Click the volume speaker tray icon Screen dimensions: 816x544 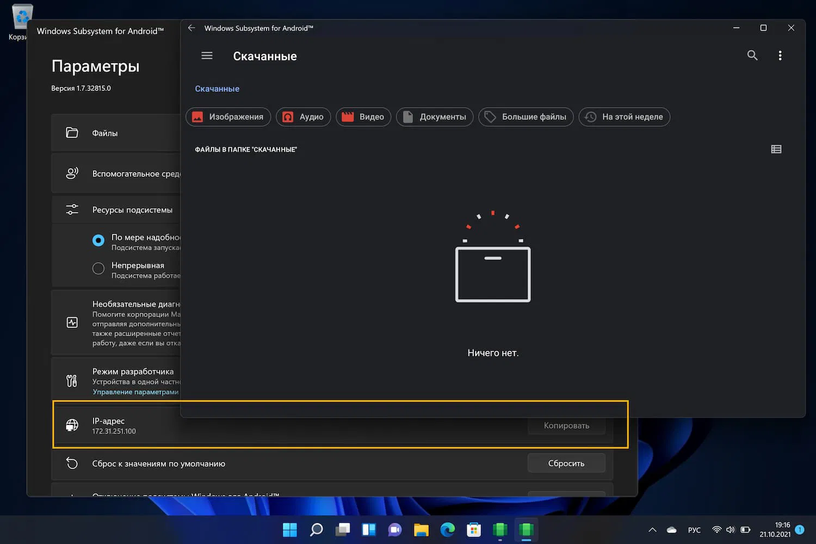731,530
